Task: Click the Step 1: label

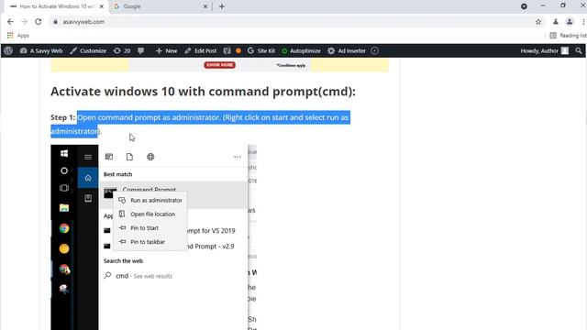Action: [63, 117]
